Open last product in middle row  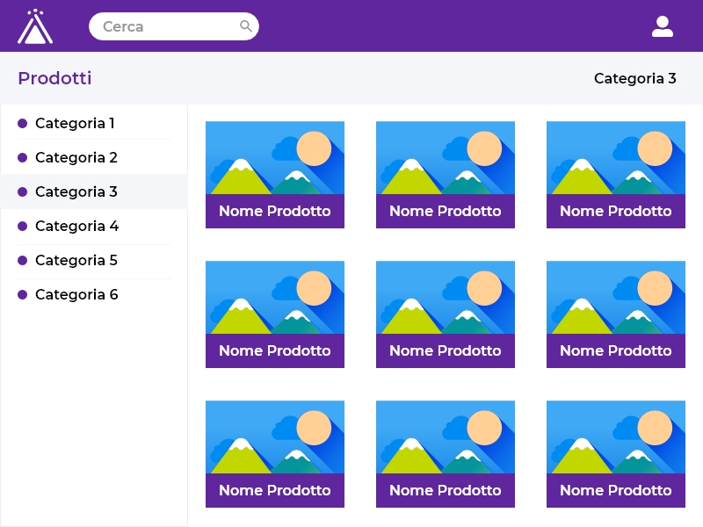[x=616, y=314]
